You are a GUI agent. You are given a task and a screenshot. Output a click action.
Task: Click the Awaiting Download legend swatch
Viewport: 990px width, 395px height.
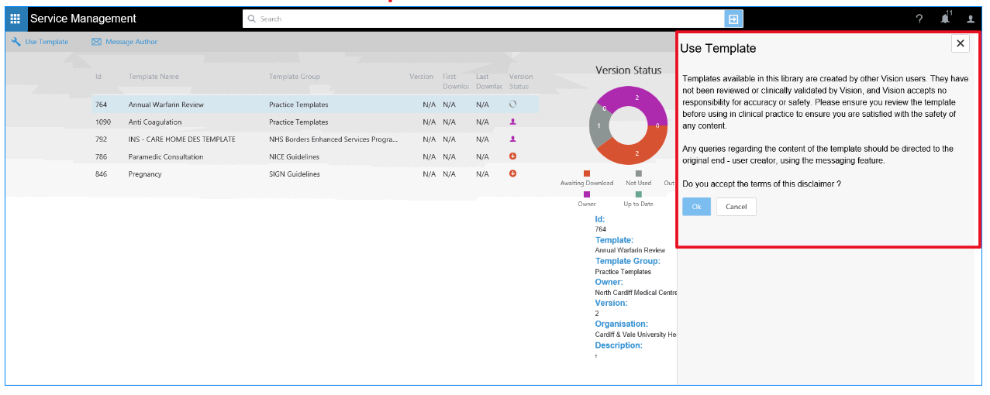587,173
